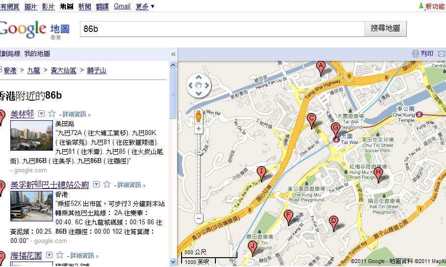
Task: Star the 海福花園 result
Action: pos(59,255)
